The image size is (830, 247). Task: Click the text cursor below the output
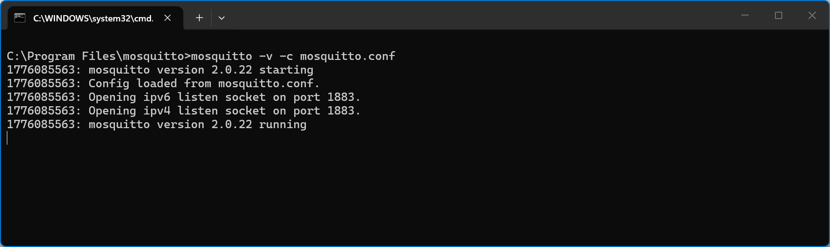point(7,138)
